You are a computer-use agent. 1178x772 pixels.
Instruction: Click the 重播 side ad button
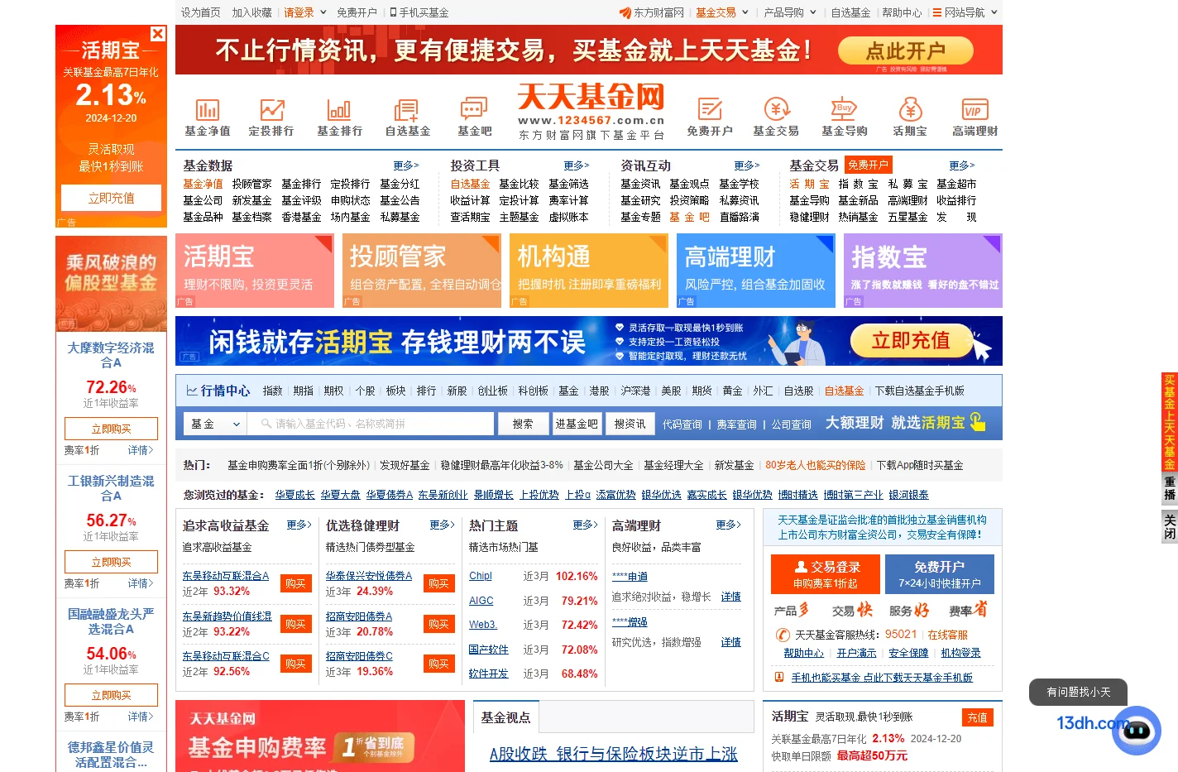[1169, 488]
